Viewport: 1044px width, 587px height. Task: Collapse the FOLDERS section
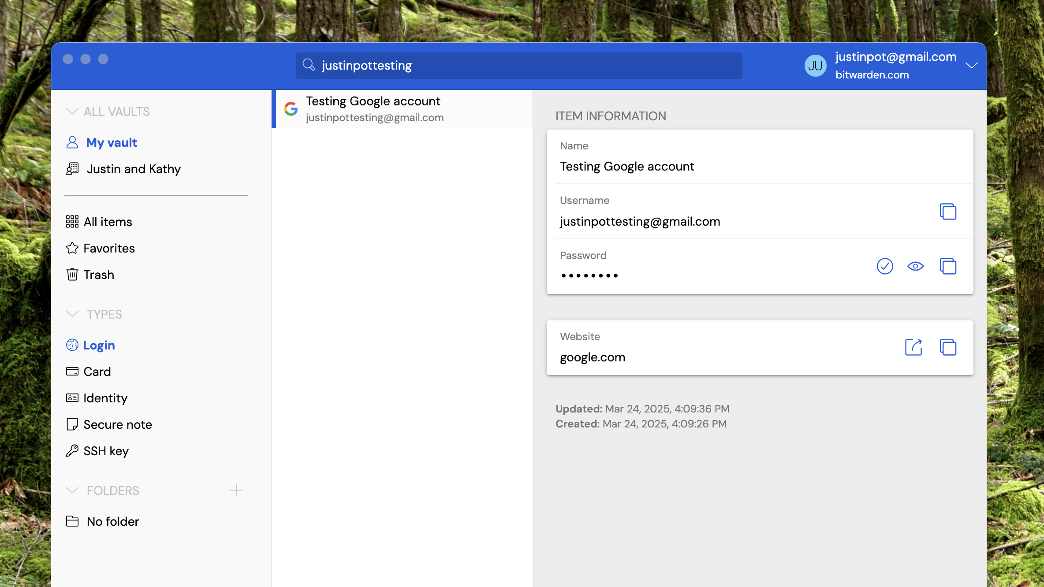[x=72, y=490]
